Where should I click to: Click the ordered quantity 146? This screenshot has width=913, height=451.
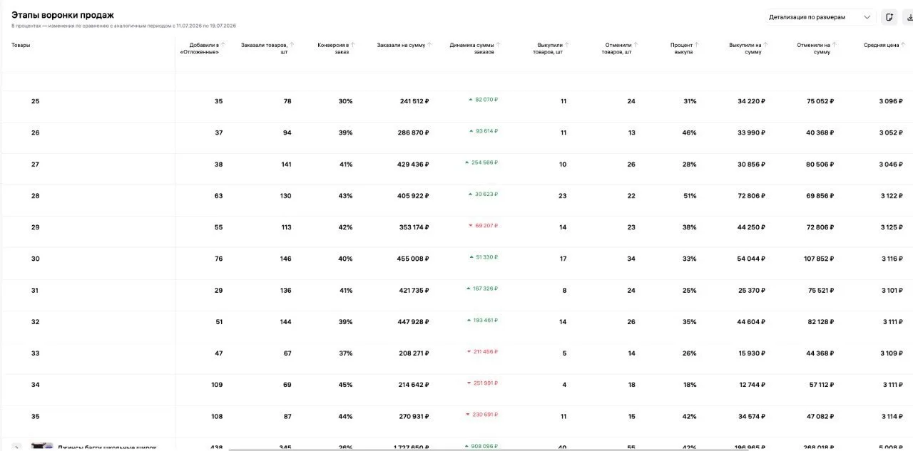coord(285,259)
